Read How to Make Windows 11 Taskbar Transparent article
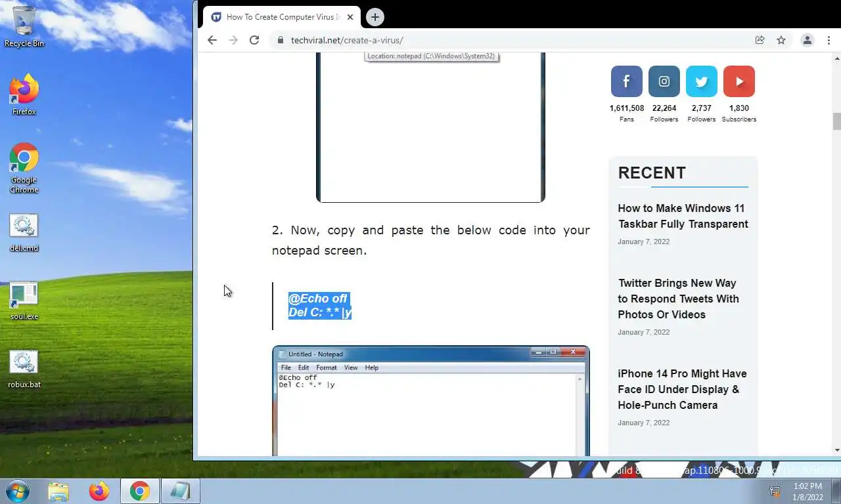Viewport: 841px width, 504px height. click(683, 216)
